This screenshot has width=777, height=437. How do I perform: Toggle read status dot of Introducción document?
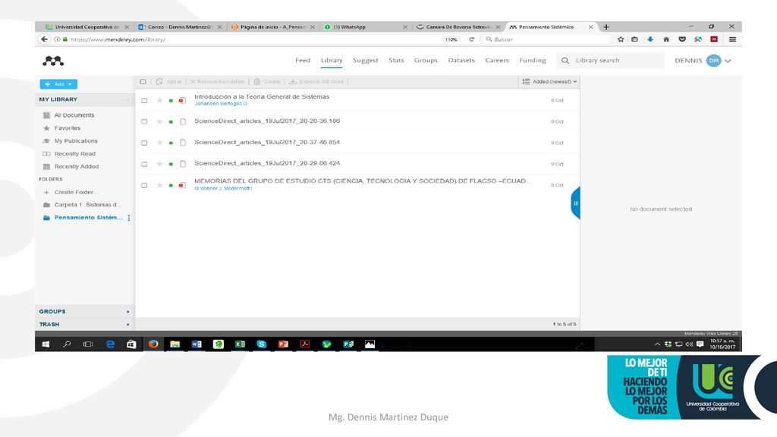[x=171, y=101]
